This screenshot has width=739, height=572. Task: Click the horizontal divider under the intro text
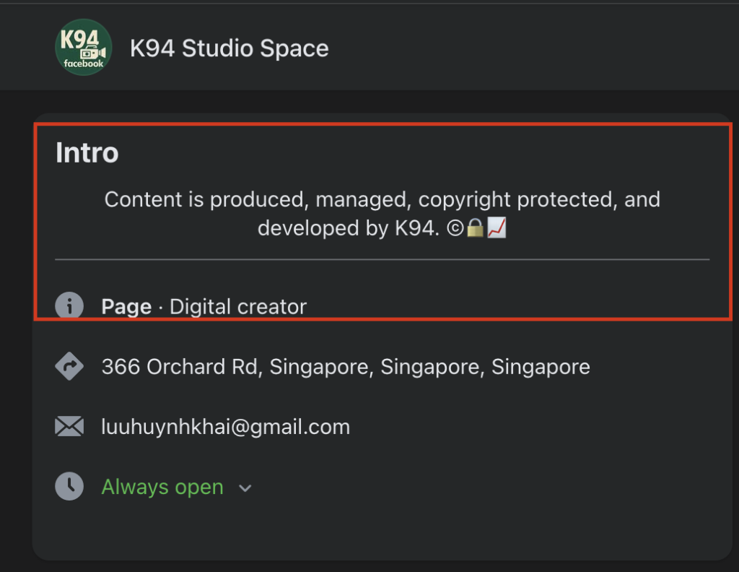[x=382, y=259]
